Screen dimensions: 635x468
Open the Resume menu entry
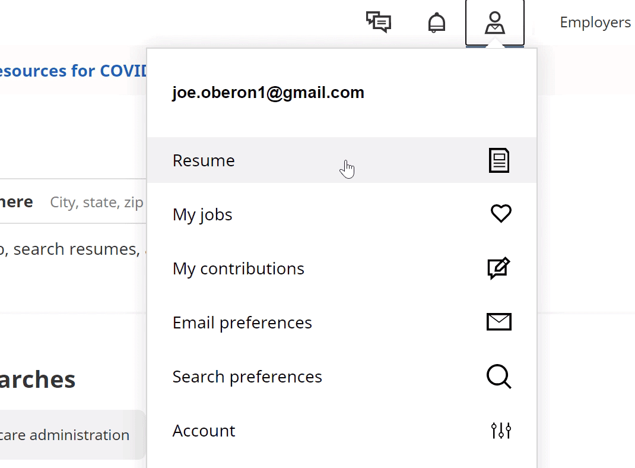pos(204,160)
